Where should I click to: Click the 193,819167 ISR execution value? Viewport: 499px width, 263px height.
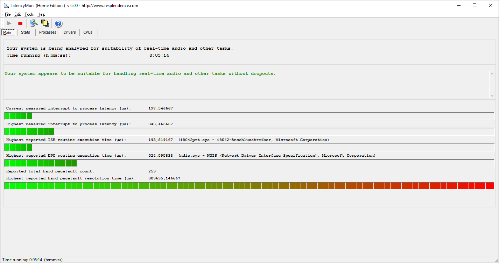[x=161, y=140]
